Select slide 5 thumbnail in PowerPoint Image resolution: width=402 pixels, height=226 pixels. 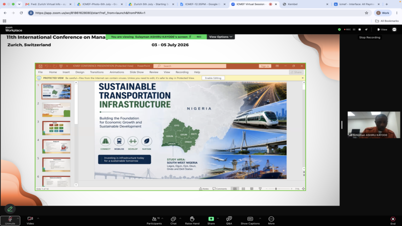click(x=56, y=165)
